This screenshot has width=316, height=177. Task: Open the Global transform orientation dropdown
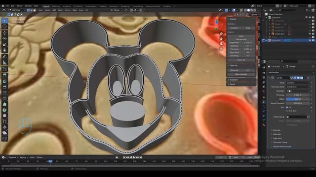(117, 10)
